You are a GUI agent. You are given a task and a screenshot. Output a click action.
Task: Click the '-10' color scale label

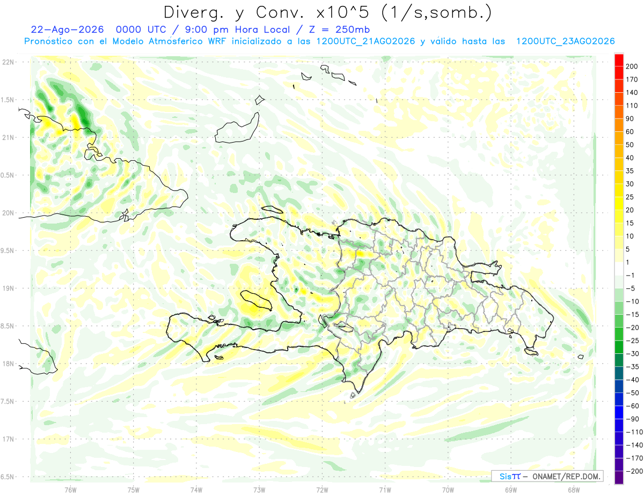coord(632,301)
